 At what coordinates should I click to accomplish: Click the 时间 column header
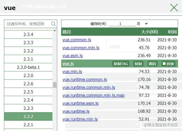pos(172,32)
